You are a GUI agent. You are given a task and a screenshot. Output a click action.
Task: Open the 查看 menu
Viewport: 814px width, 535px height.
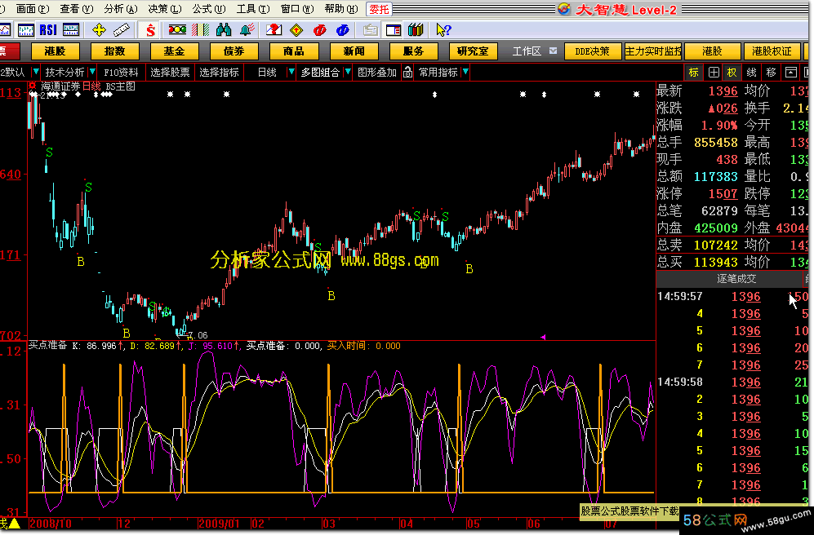coord(76,9)
